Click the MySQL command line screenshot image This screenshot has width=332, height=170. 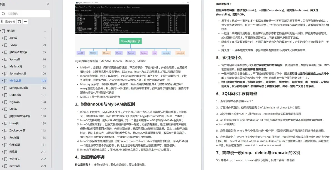pos(132,18)
